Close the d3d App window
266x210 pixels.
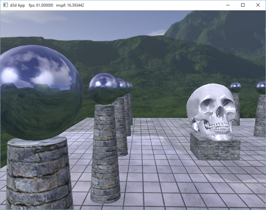coord(258,5)
